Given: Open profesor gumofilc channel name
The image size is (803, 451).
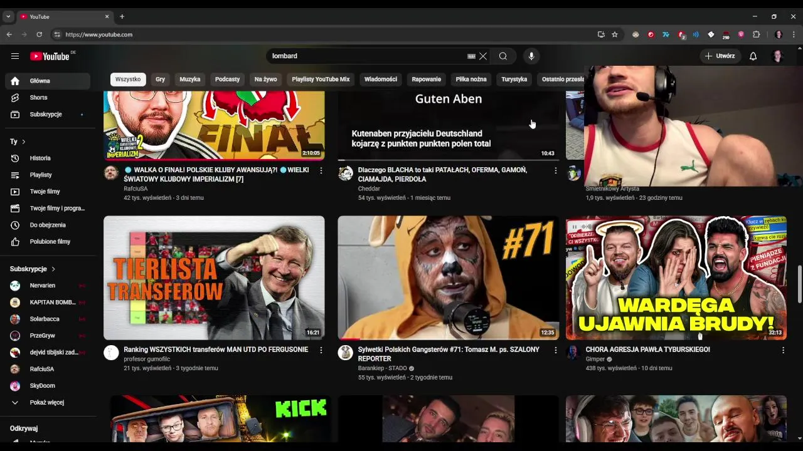Looking at the screenshot, I should pos(147,360).
